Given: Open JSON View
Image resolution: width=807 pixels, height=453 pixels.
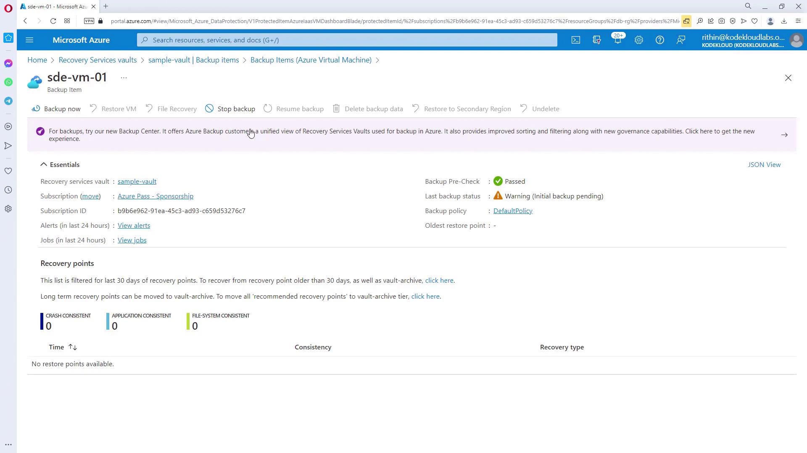Looking at the screenshot, I should click(x=764, y=164).
